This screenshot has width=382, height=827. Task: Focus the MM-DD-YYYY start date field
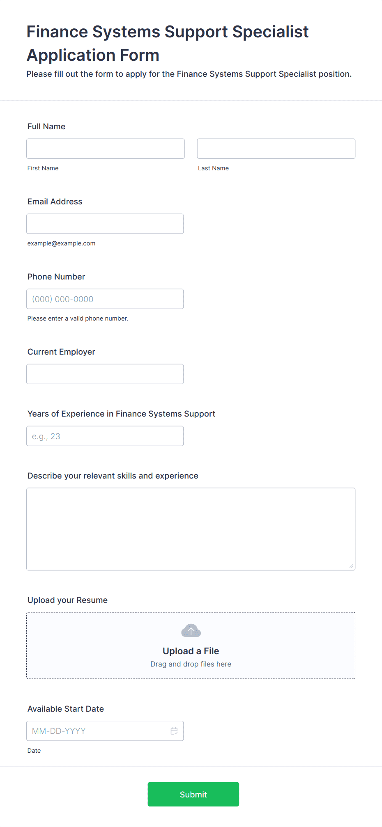(105, 731)
